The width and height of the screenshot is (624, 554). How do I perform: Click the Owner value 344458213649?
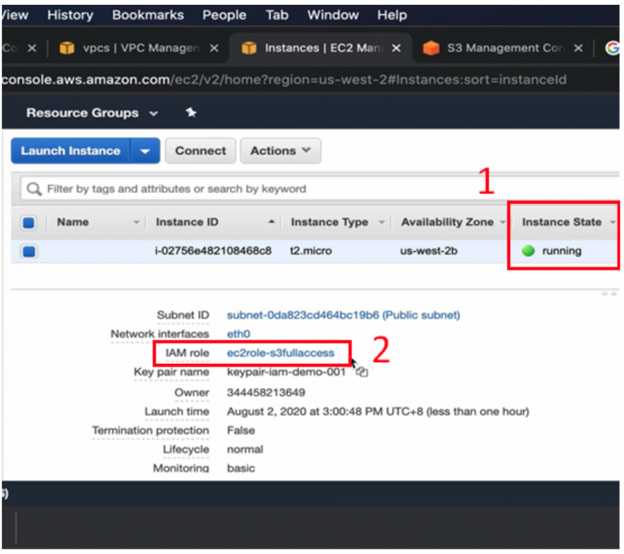pos(266,393)
